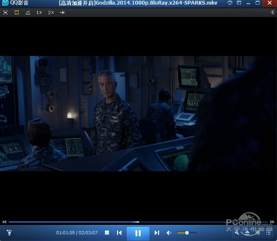This screenshot has width=277, height=241.
Task: Rewind using the double-left arrows
Action: (x=4, y=222)
